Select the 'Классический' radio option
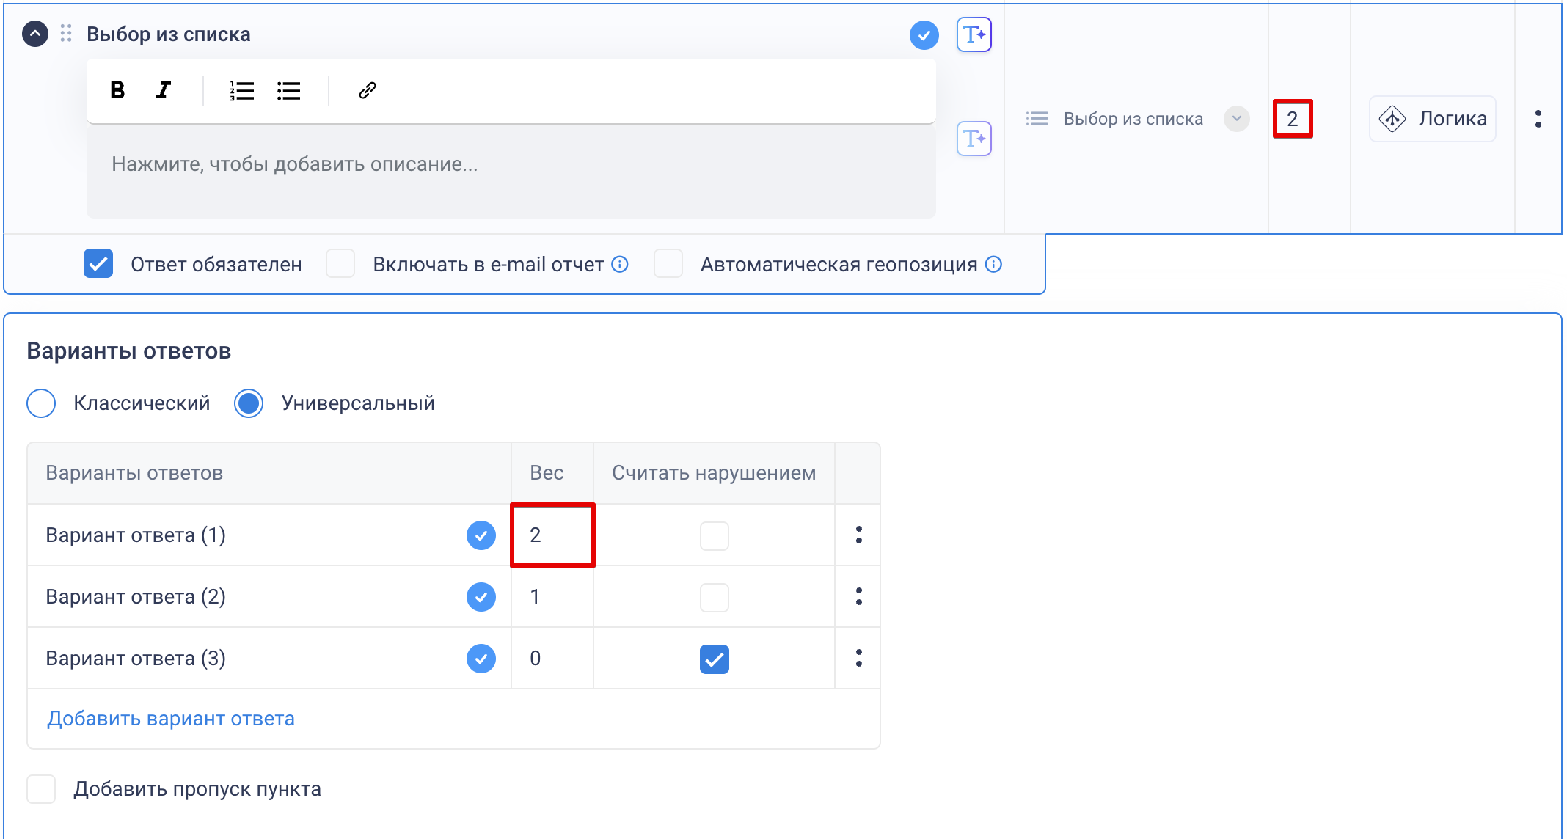 click(x=41, y=403)
